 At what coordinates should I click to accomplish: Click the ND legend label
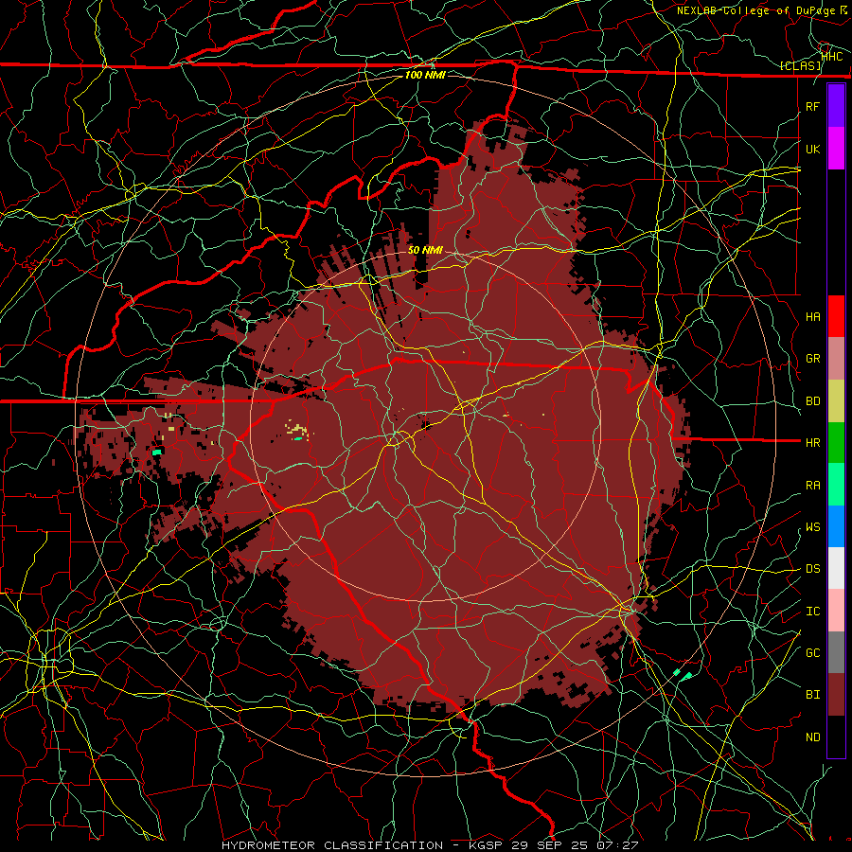(x=812, y=737)
